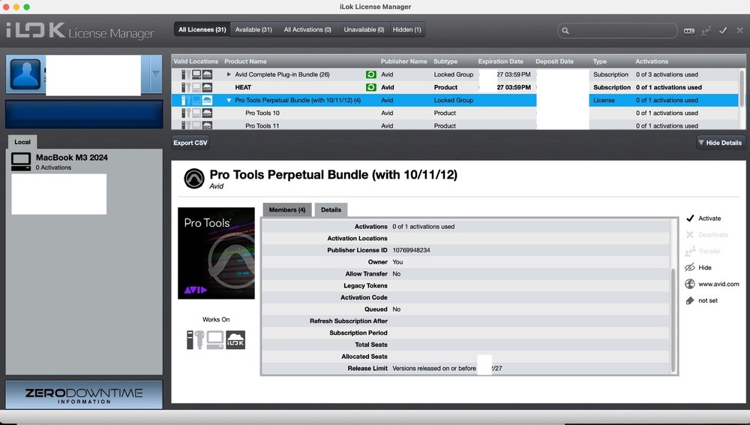This screenshot has height=425, width=750.
Task: Open the user account dropdown arrow
Action: tap(155, 74)
